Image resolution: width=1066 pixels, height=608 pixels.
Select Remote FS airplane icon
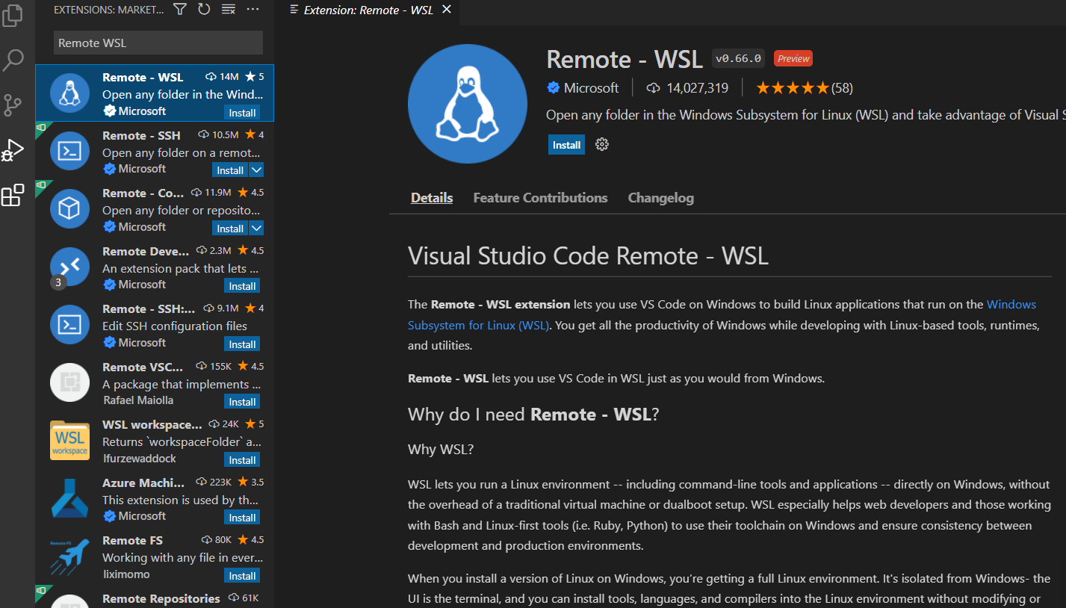coord(69,556)
